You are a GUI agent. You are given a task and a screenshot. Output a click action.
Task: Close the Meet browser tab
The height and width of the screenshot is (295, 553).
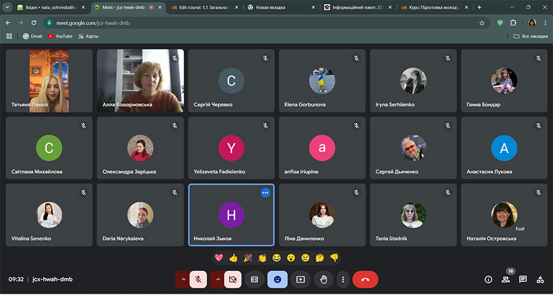coord(161,7)
